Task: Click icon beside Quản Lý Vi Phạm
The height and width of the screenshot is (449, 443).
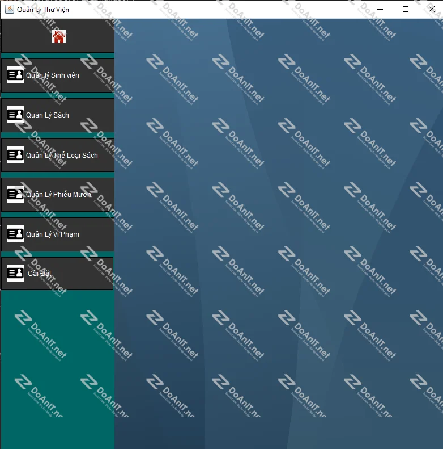Action: tap(15, 234)
